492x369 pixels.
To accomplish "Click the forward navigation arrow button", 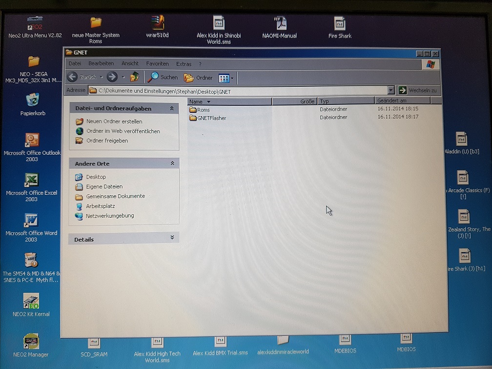I will pyautogui.click(x=112, y=77).
